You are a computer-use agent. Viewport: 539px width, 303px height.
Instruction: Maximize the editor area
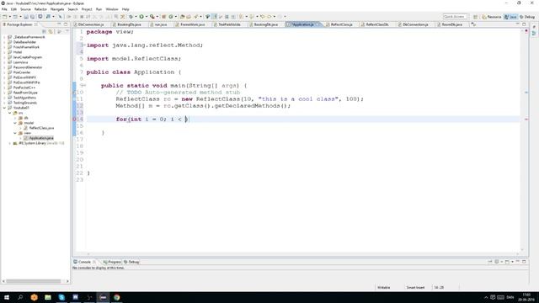(524, 24)
